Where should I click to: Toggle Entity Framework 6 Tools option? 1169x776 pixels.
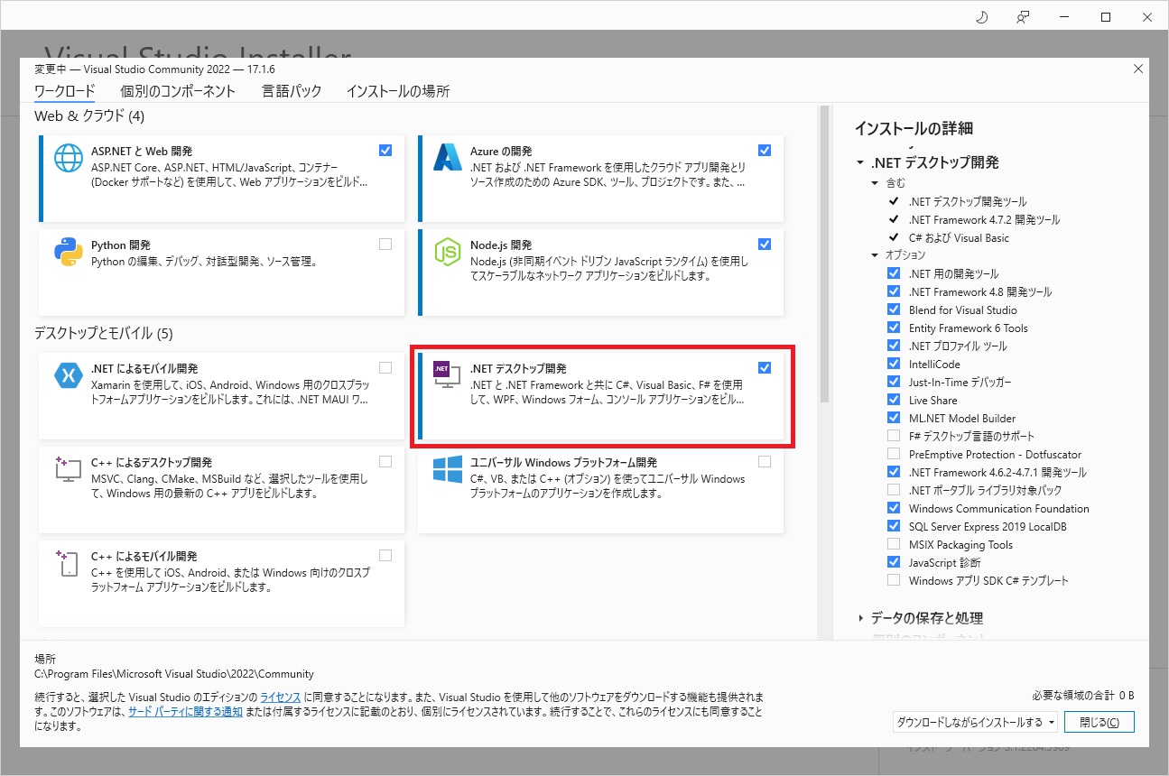894,328
